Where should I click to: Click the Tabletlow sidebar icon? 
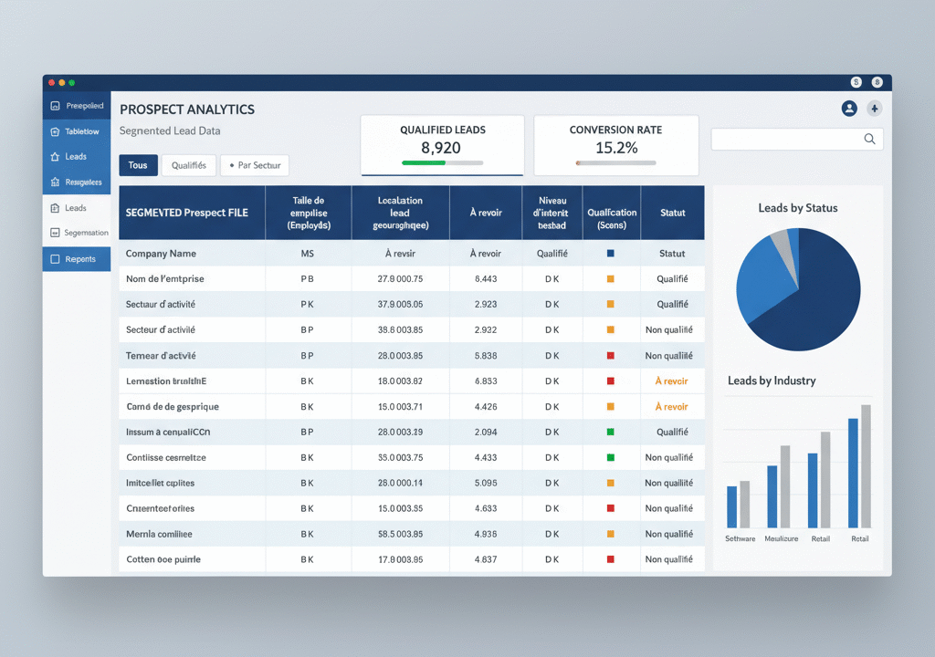point(55,131)
